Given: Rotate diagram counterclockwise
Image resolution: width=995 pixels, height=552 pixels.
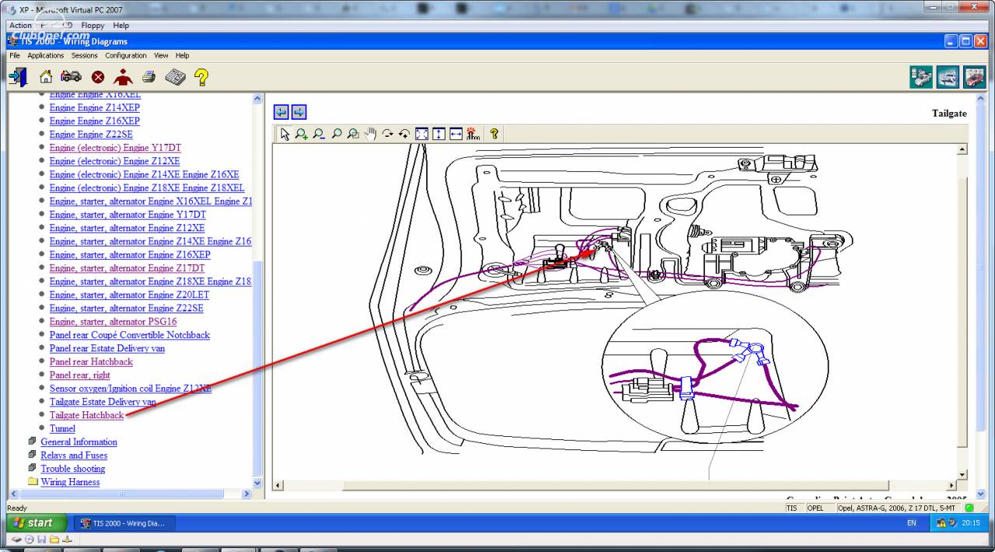Looking at the screenshot, I should [404, 134].
